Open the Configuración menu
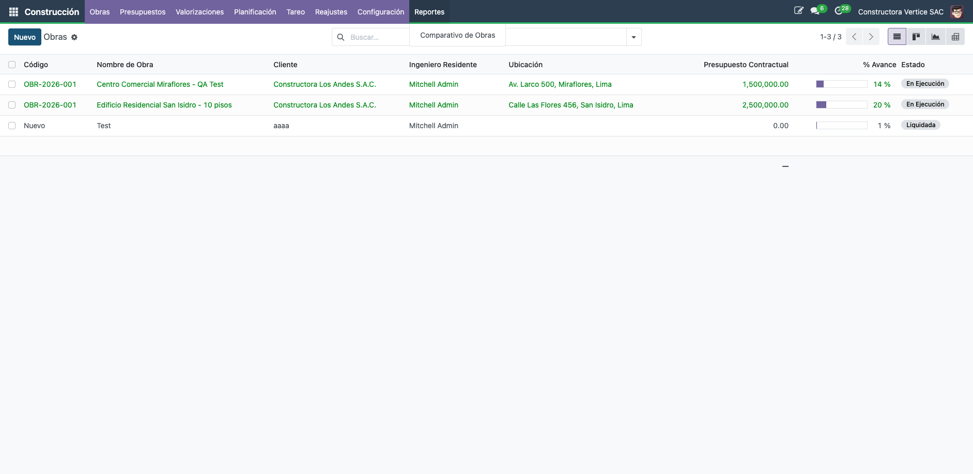The width and height of the screenshot is (973, 474). [381, 12]
